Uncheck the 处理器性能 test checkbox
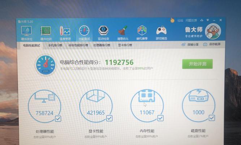The width and height of the screenshot is (241, 145). [x=58, y=119]
